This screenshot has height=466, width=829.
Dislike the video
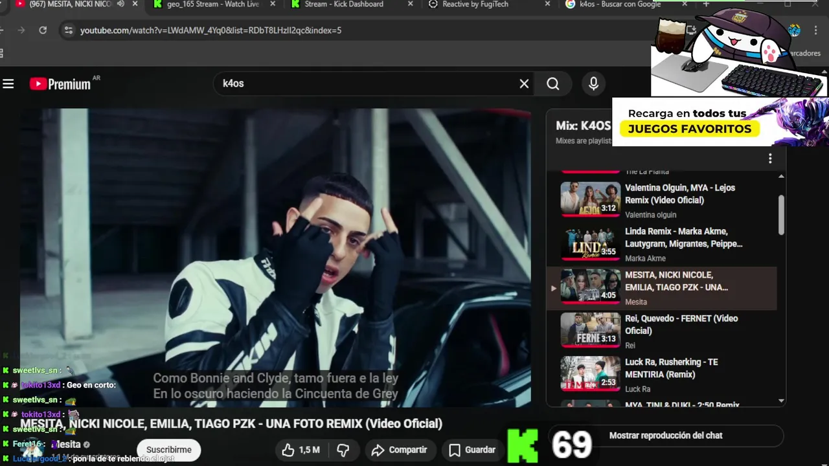click(x=343, y=450)
